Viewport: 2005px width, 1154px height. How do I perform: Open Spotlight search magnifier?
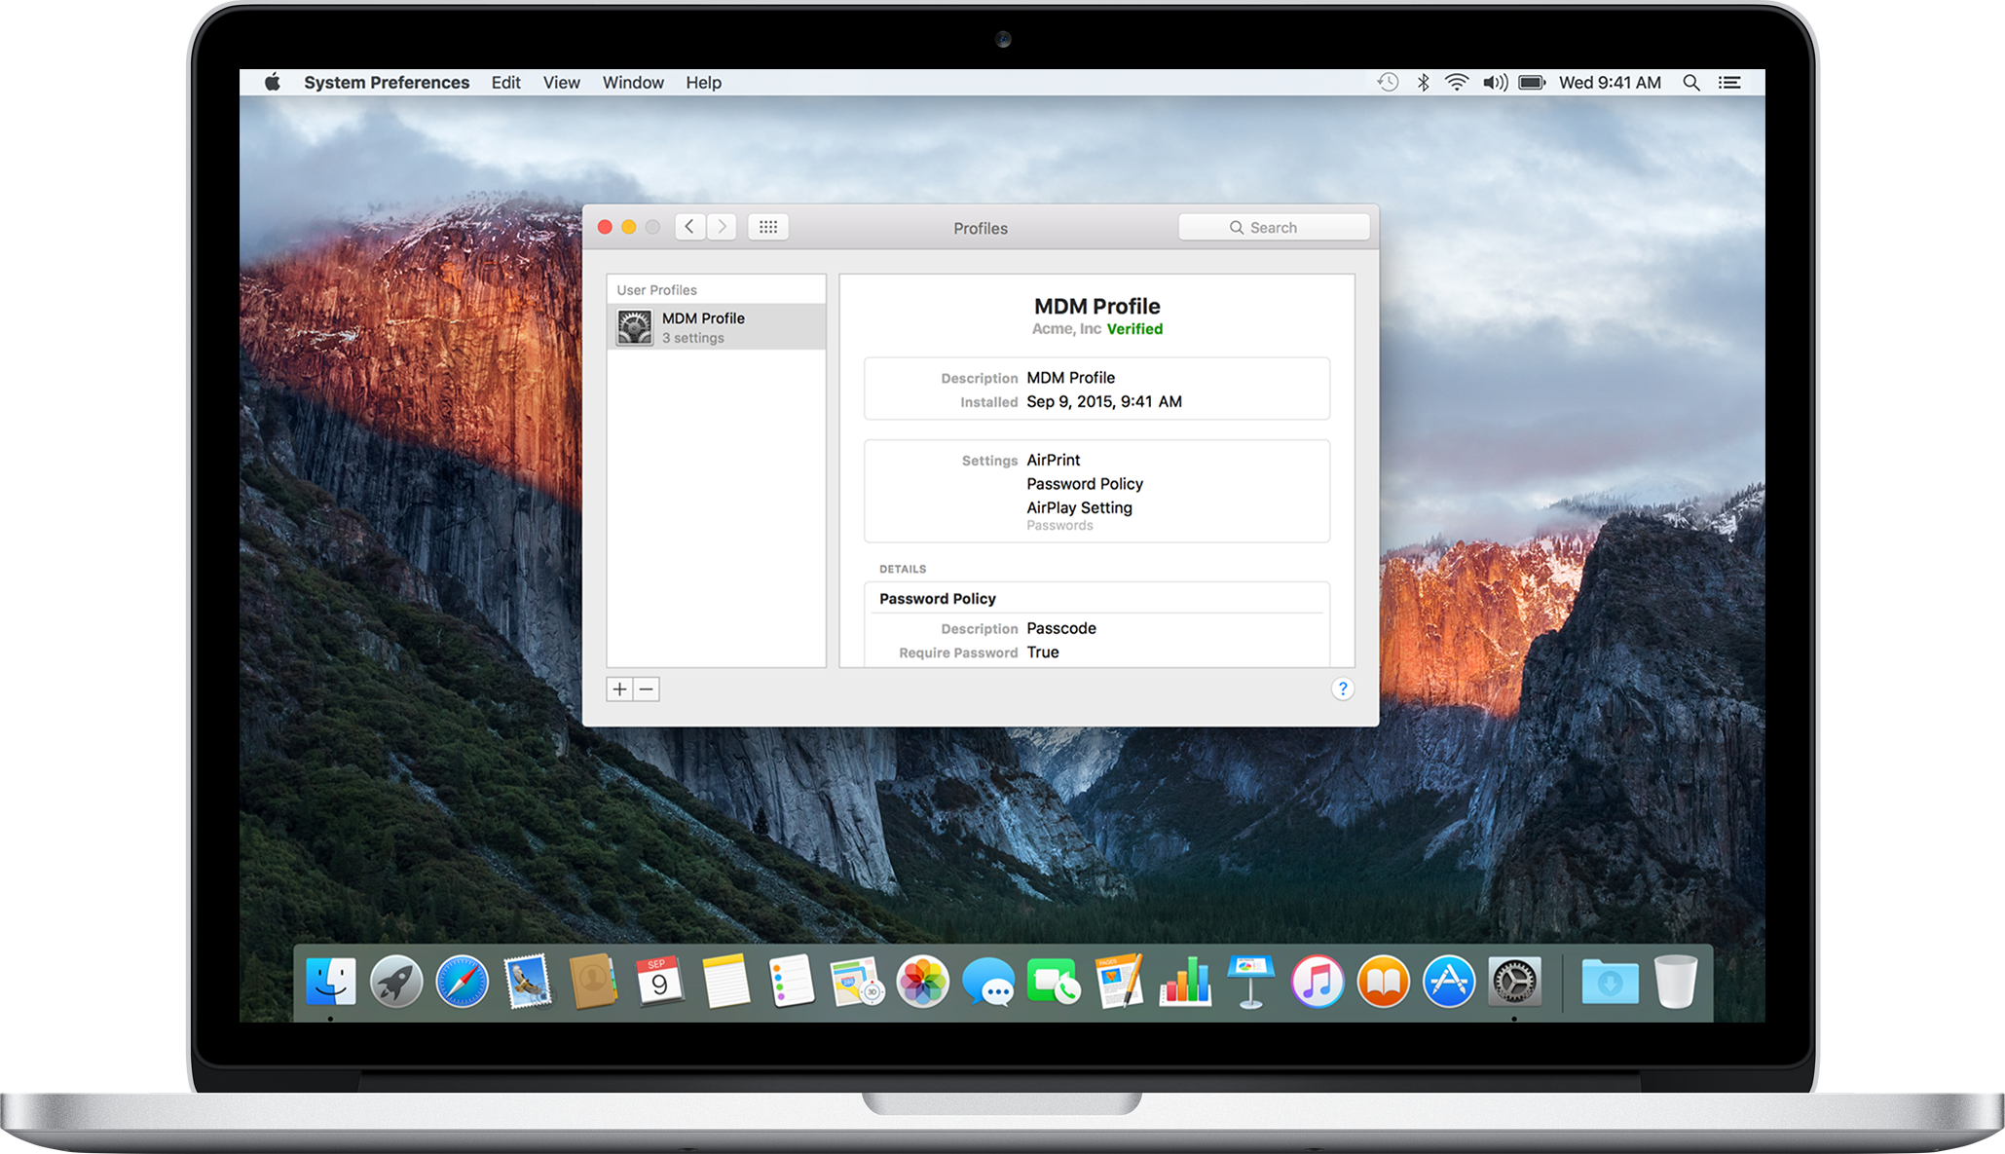coord(1691,83)
